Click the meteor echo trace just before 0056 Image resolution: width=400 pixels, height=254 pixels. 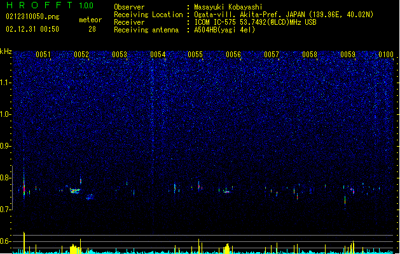[227, 192]
